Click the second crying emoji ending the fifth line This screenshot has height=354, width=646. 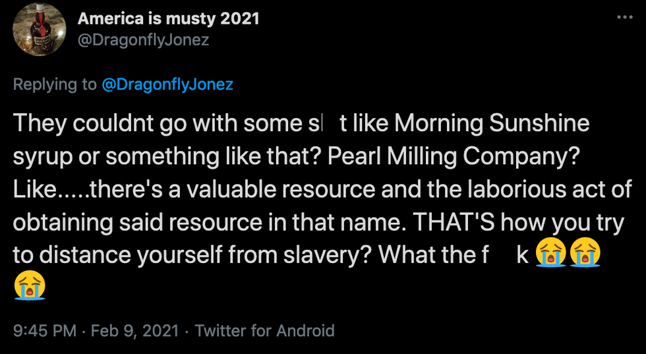point(584,254)
